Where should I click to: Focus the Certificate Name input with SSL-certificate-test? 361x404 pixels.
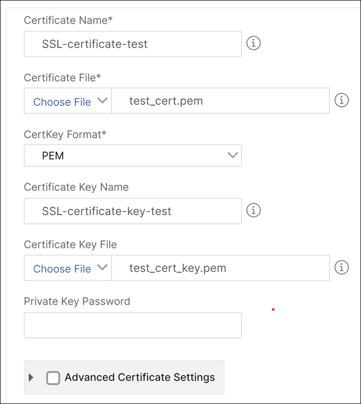tap(133, 44)
